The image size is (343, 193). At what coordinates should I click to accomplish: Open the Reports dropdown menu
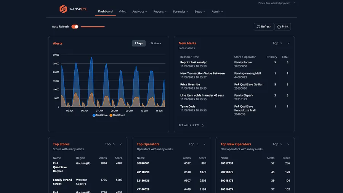pos(160,11)
